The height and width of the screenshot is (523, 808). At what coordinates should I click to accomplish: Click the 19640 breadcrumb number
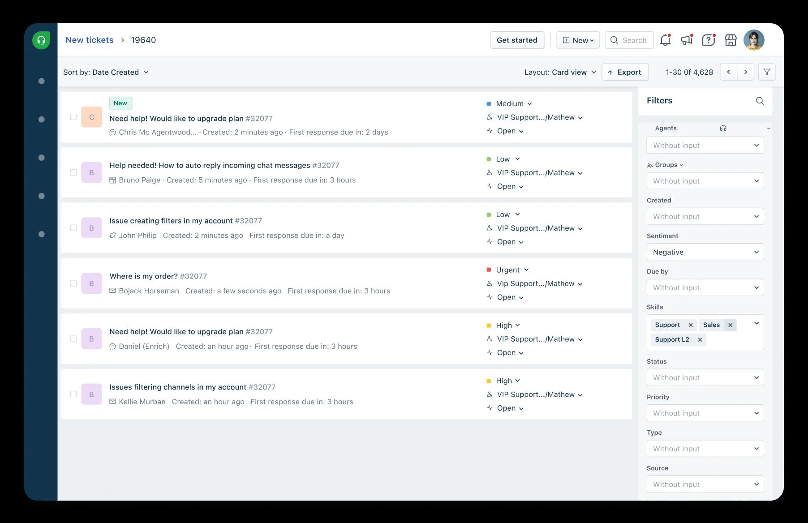pyautogui.click(x=143, y=40)
